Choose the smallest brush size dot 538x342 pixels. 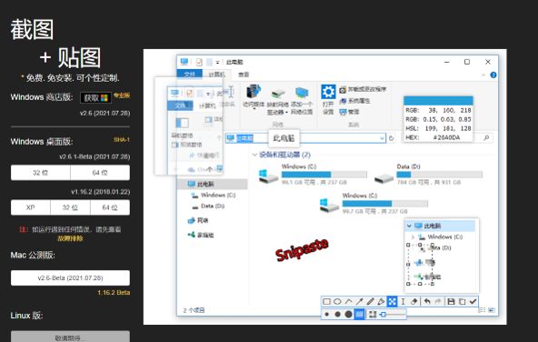tap(326, 314)
